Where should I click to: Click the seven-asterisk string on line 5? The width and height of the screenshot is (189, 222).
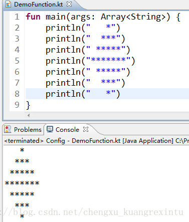pos(108,60)
